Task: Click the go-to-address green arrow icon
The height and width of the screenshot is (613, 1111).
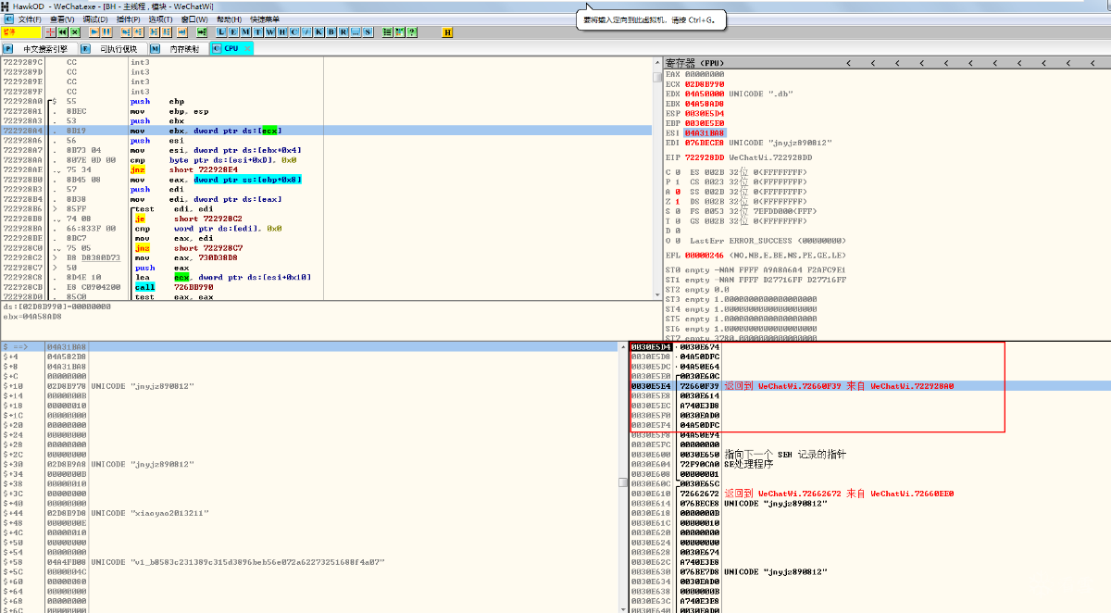Action: point(201,31)
